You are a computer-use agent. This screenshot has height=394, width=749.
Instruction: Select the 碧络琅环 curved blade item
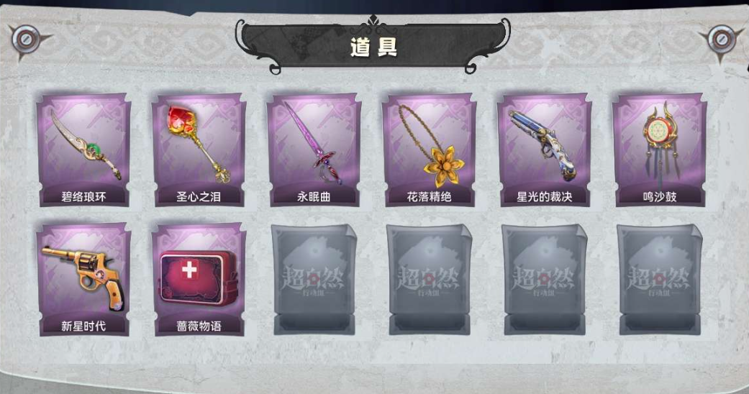pyautogui.click(x=84, y=150)
